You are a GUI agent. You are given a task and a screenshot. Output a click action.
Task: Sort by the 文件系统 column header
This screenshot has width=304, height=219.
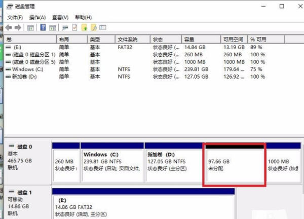pyautogui.click(x=133, y=40)
